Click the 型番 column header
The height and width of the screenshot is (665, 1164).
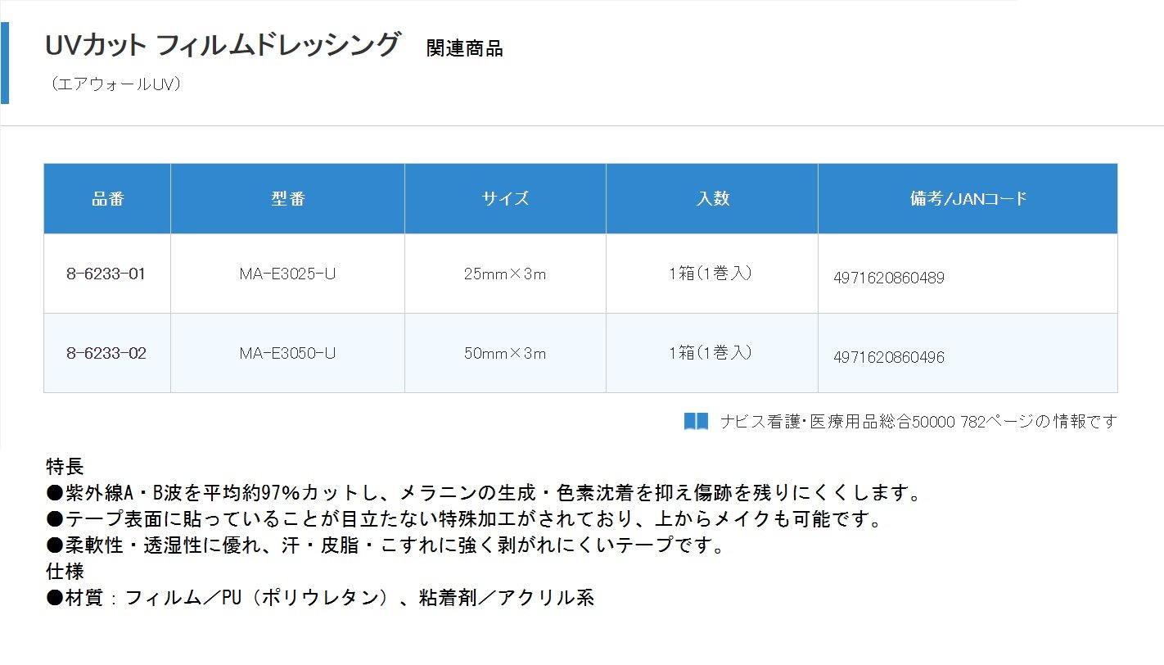coord(287,199)
